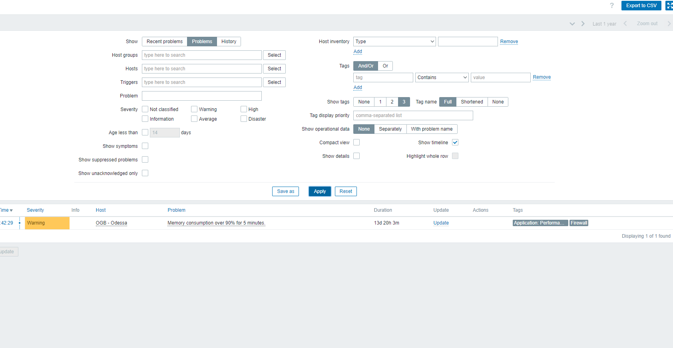Shift time period back with left arrow
The image size is (673, 348).
pos(625,24)
